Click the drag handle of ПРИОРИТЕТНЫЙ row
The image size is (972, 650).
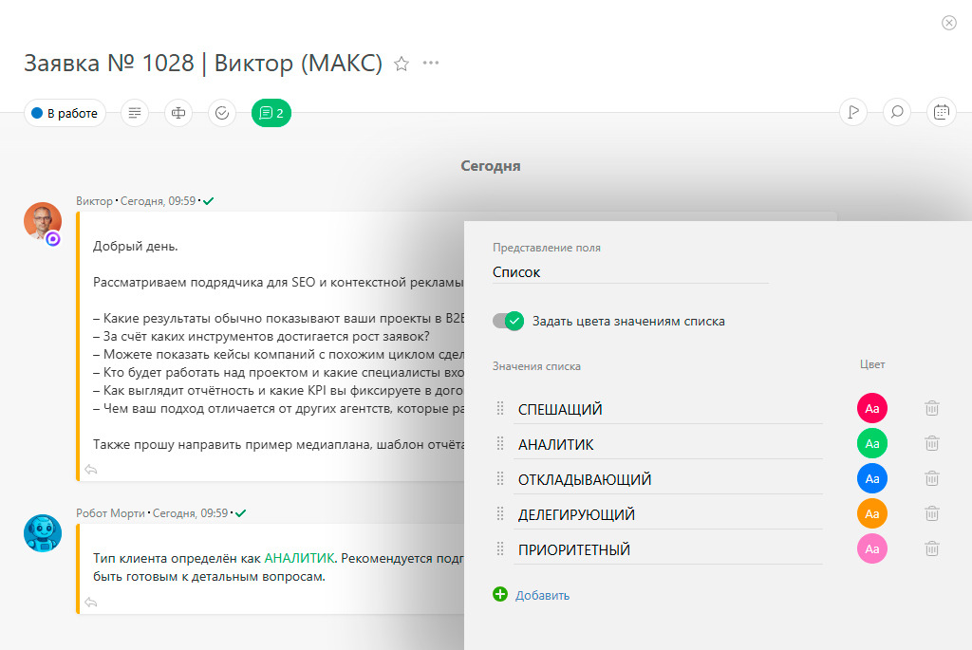500,549
